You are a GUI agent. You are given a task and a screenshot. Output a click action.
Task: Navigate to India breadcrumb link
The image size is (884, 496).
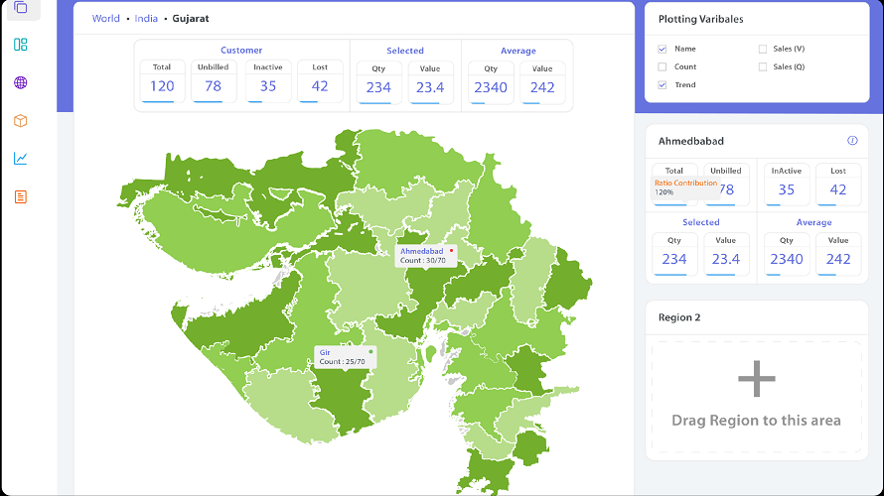(x=146, y=19)
